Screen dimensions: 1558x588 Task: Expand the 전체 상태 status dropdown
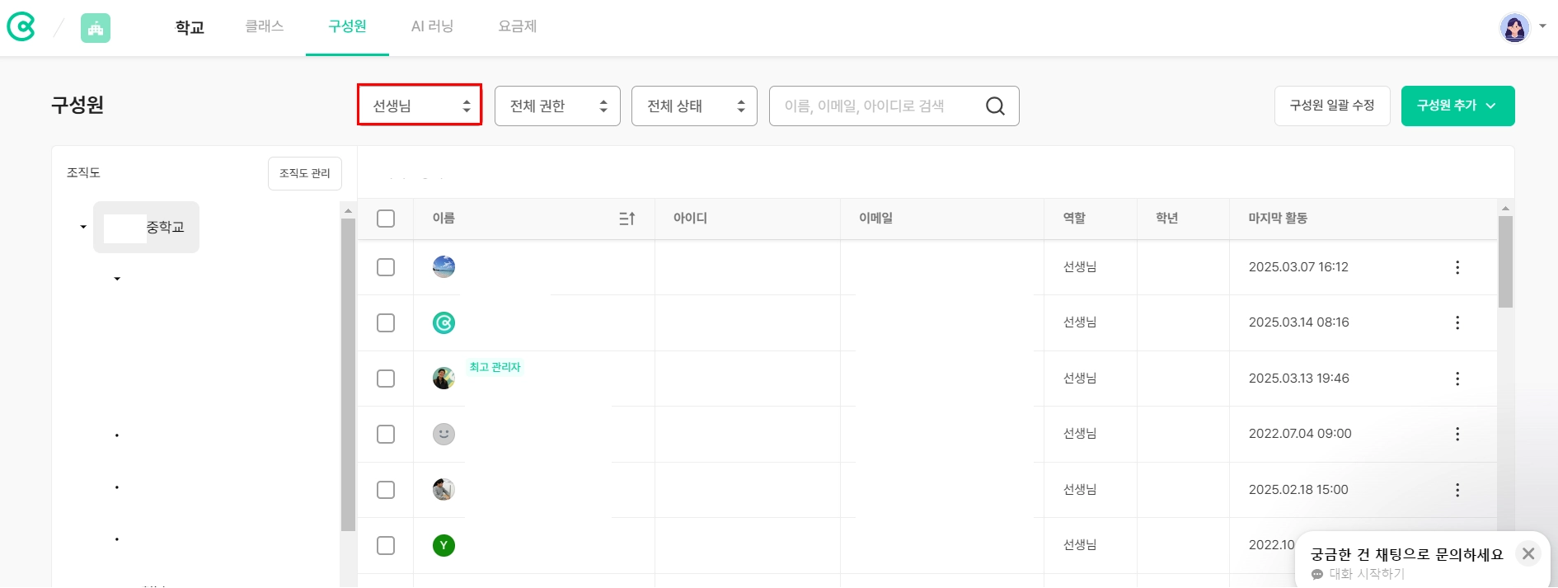694,106
